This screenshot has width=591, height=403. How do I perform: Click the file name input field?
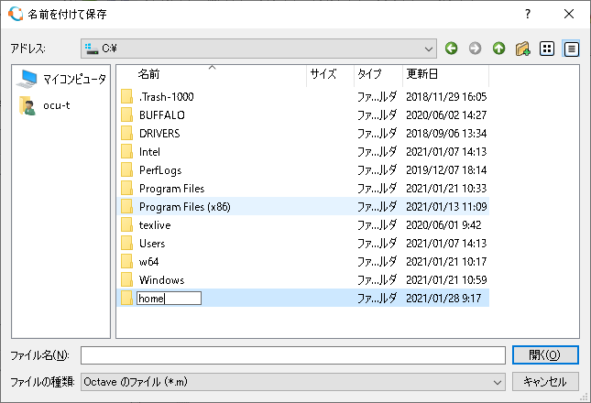pos(292,354)
